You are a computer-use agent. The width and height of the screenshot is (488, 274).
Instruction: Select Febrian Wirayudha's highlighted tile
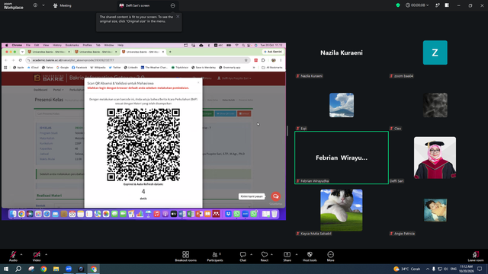pos(342,158)
